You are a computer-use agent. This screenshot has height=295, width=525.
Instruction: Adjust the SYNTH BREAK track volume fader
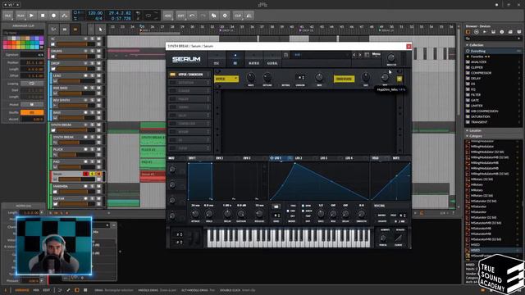75,130
